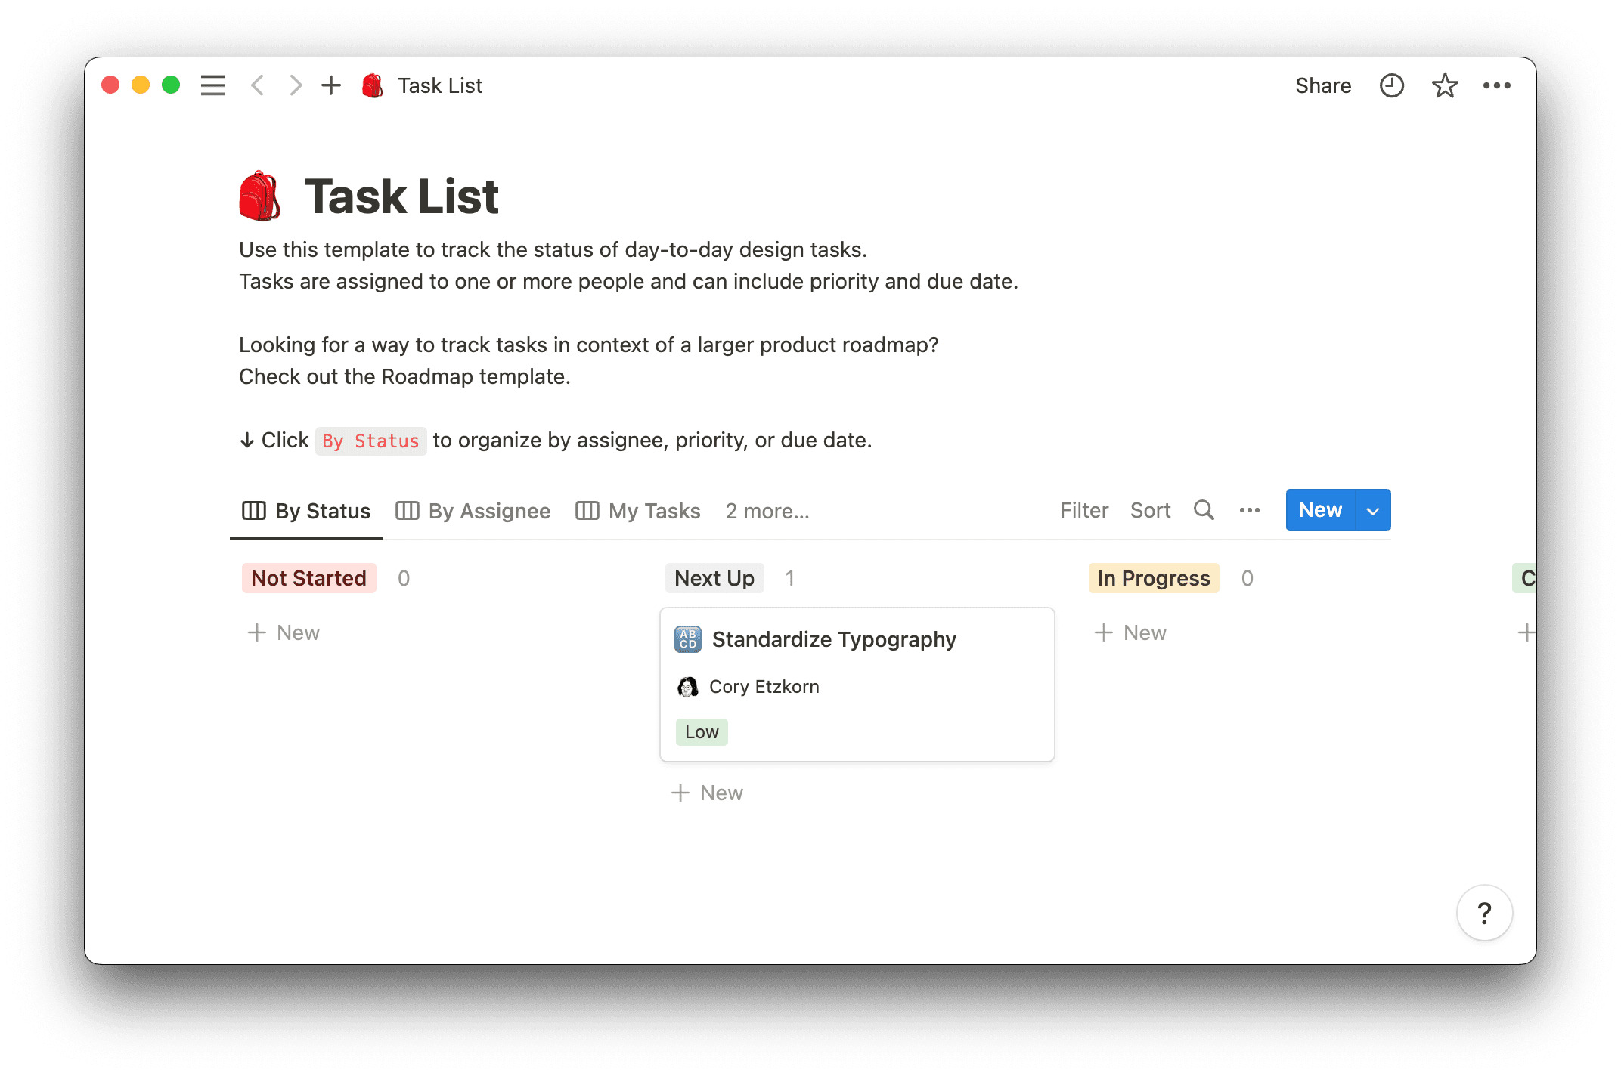The image size is (1621, 1076).
Task: Open version history with the clock icon
Action: pyautogui.click(x=1391, y=85)
